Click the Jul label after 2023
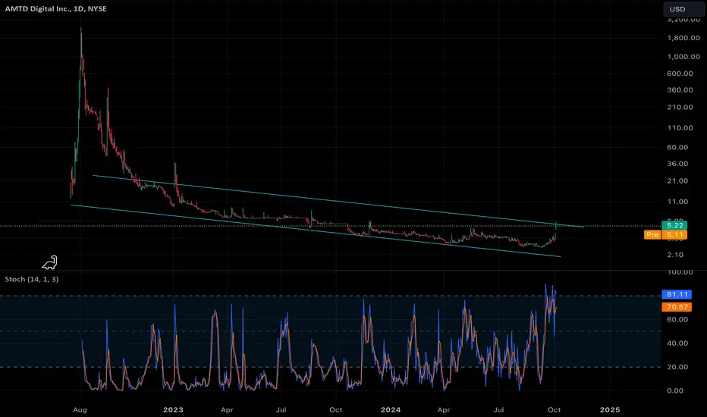 281,409
